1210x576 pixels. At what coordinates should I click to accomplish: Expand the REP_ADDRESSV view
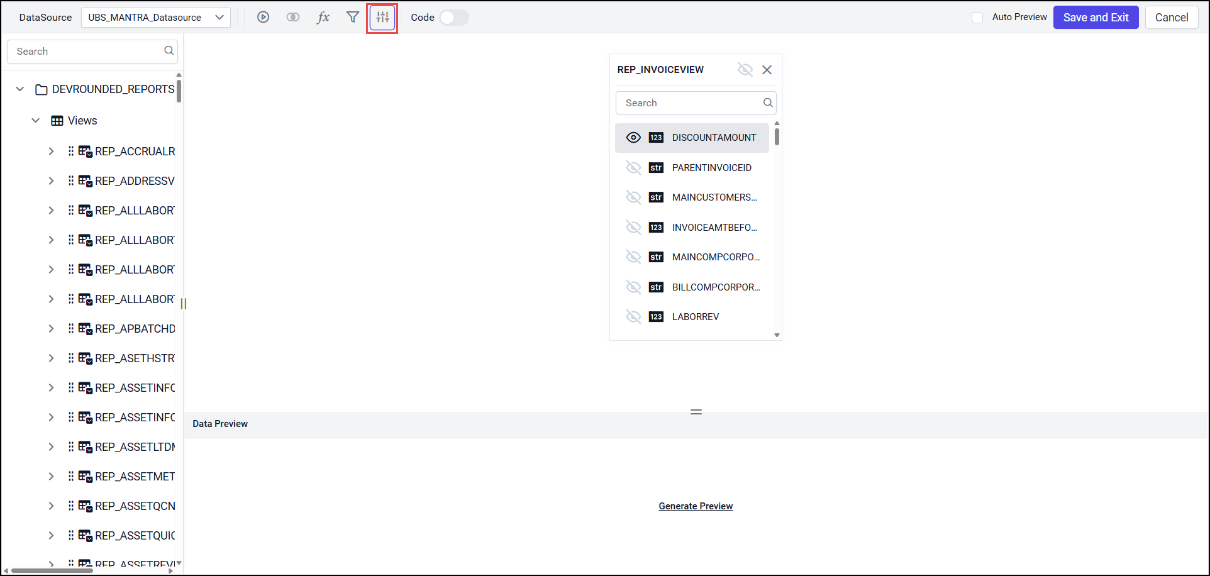(x=51, y=181)
